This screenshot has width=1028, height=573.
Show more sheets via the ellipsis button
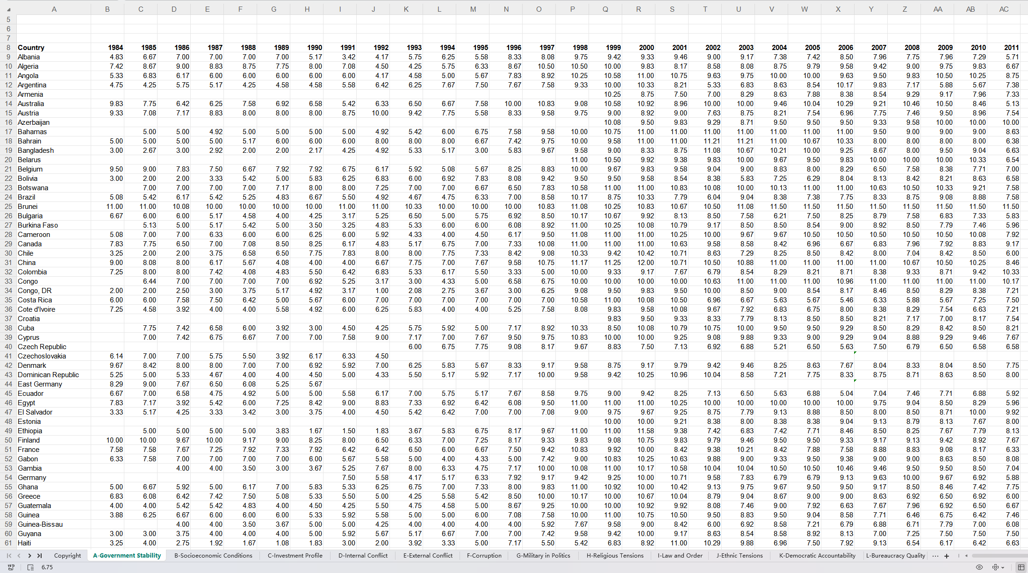click(935, 556)
